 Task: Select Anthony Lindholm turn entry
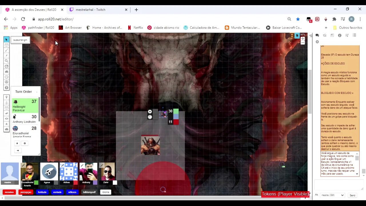point(25,119)
